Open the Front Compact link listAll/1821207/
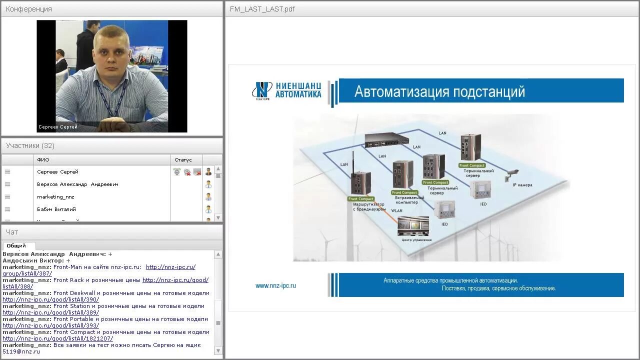The height and width of the screenshot is (360, 640). tap(58, 338)
